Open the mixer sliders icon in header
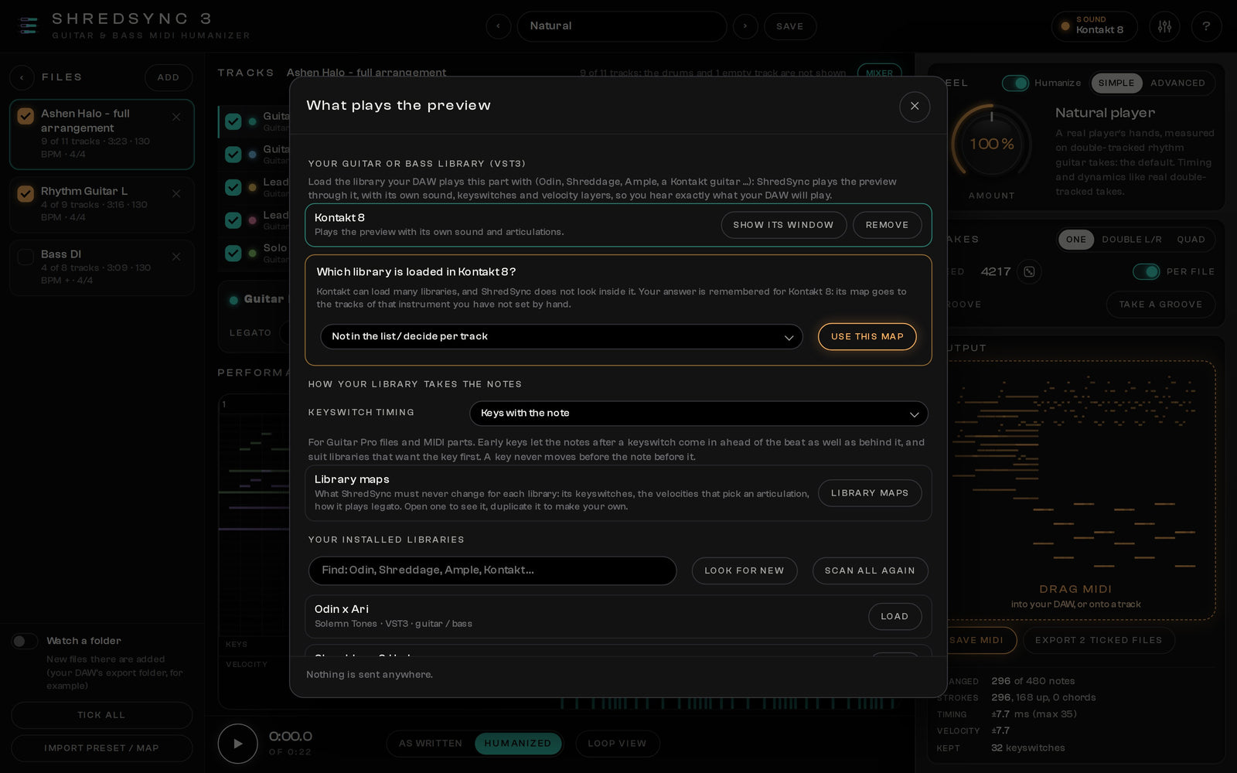The height and width of the screenshot is (773, 1237). pos(1164,26)
